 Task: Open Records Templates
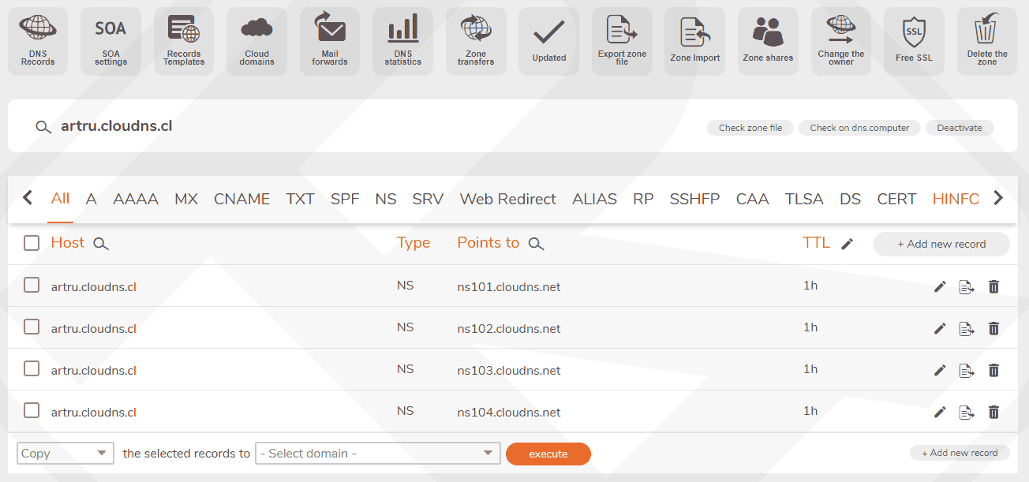point(184,41)
